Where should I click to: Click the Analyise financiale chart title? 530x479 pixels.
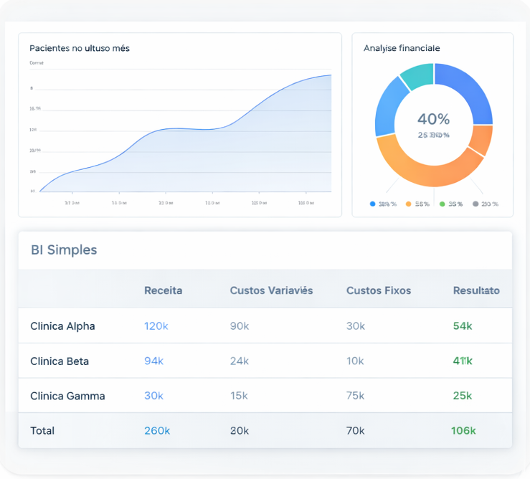pos(402,48)
